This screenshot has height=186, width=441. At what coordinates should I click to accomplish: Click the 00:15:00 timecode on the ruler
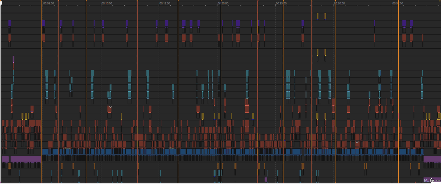tap(165, 3)
